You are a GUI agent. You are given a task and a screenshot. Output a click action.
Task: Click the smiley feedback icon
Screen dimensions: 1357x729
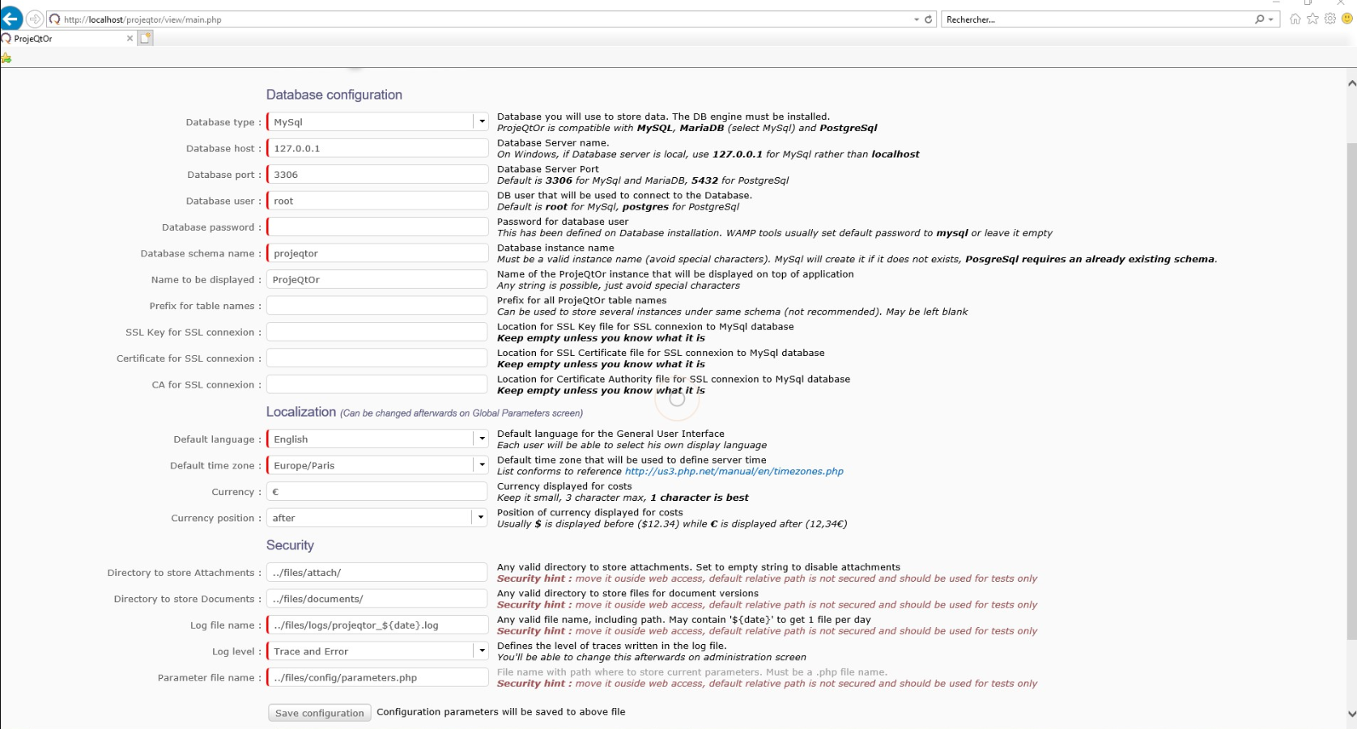pos(1347,19)
